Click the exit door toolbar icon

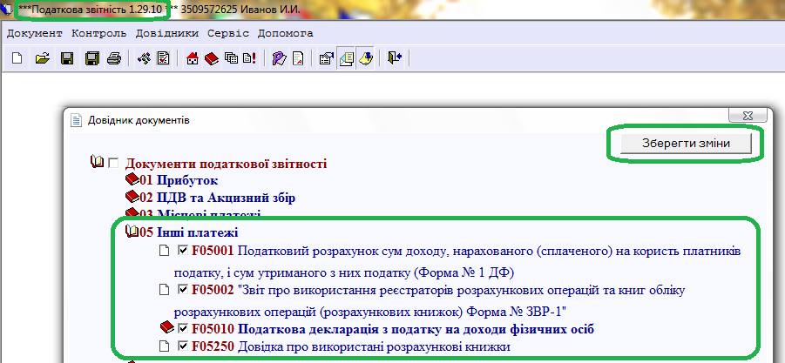395,59
